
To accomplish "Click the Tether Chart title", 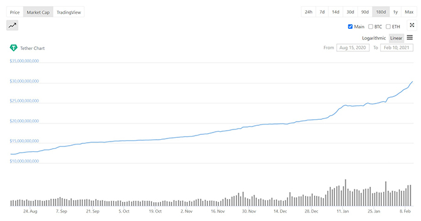I will (x=32, y=48).
